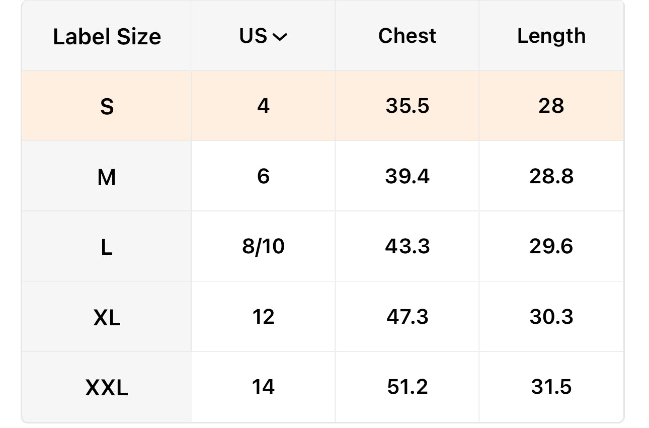Screen dimensions: 649x428
Task: Click the Length column header
Action: (551, 36)
